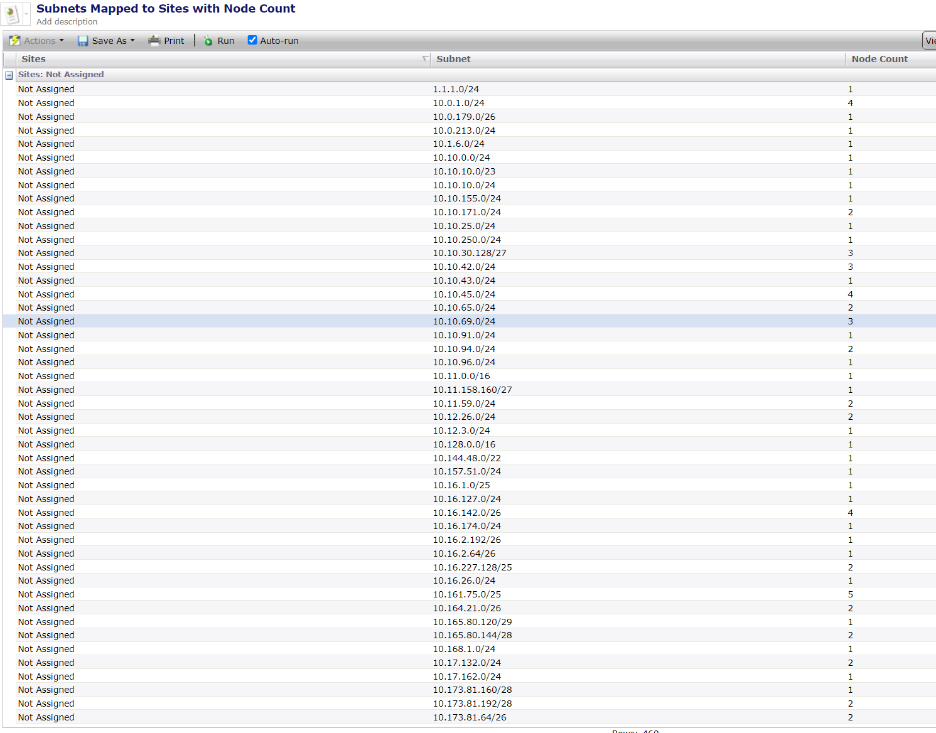Select subnet 10.164.21.0/26
936x733 pixels.
pos(467,608)
